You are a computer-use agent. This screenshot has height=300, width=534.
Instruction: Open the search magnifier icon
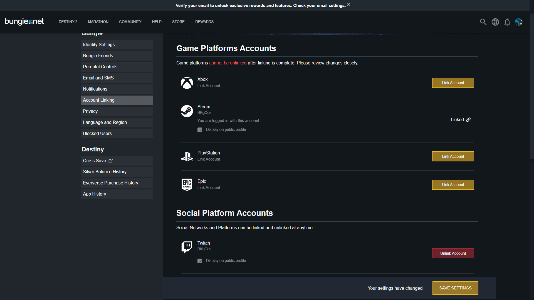click(483, 22)
